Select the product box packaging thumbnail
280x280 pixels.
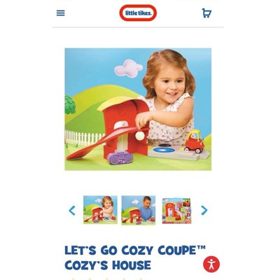(x=176, y=211)
